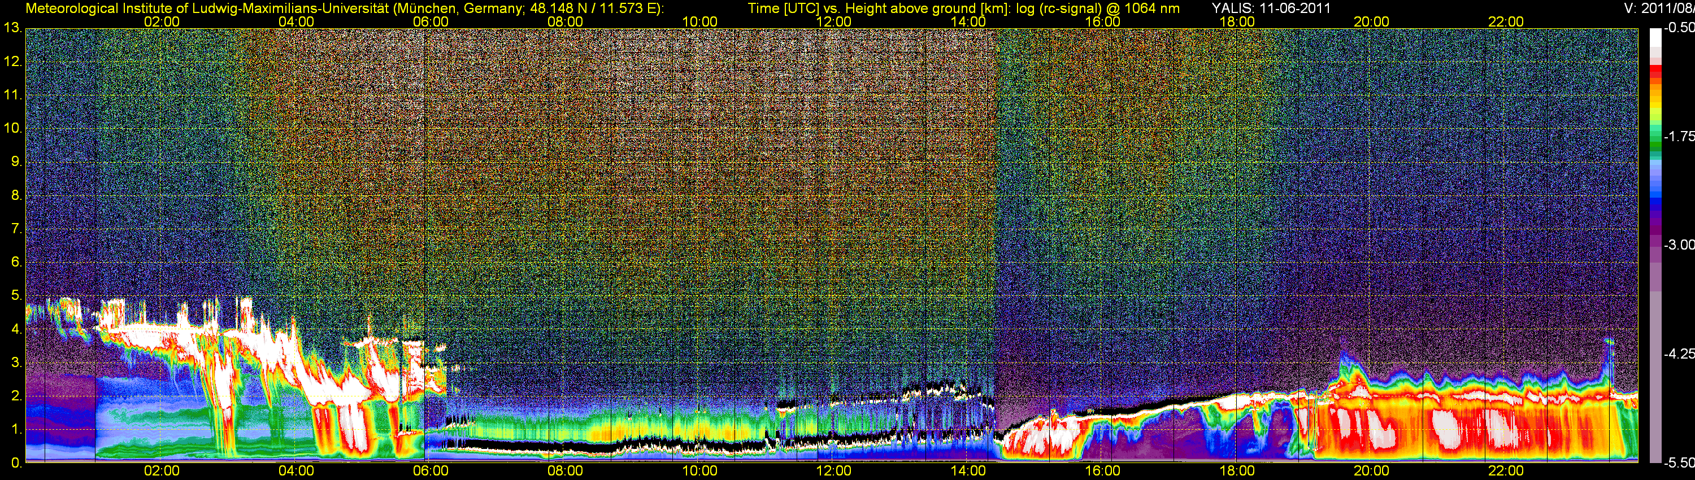Screen dimensions: 1695x480
Task: Click the '02:00' label on the top time axis
Action: pyautogui.click(x=161, y=21)
